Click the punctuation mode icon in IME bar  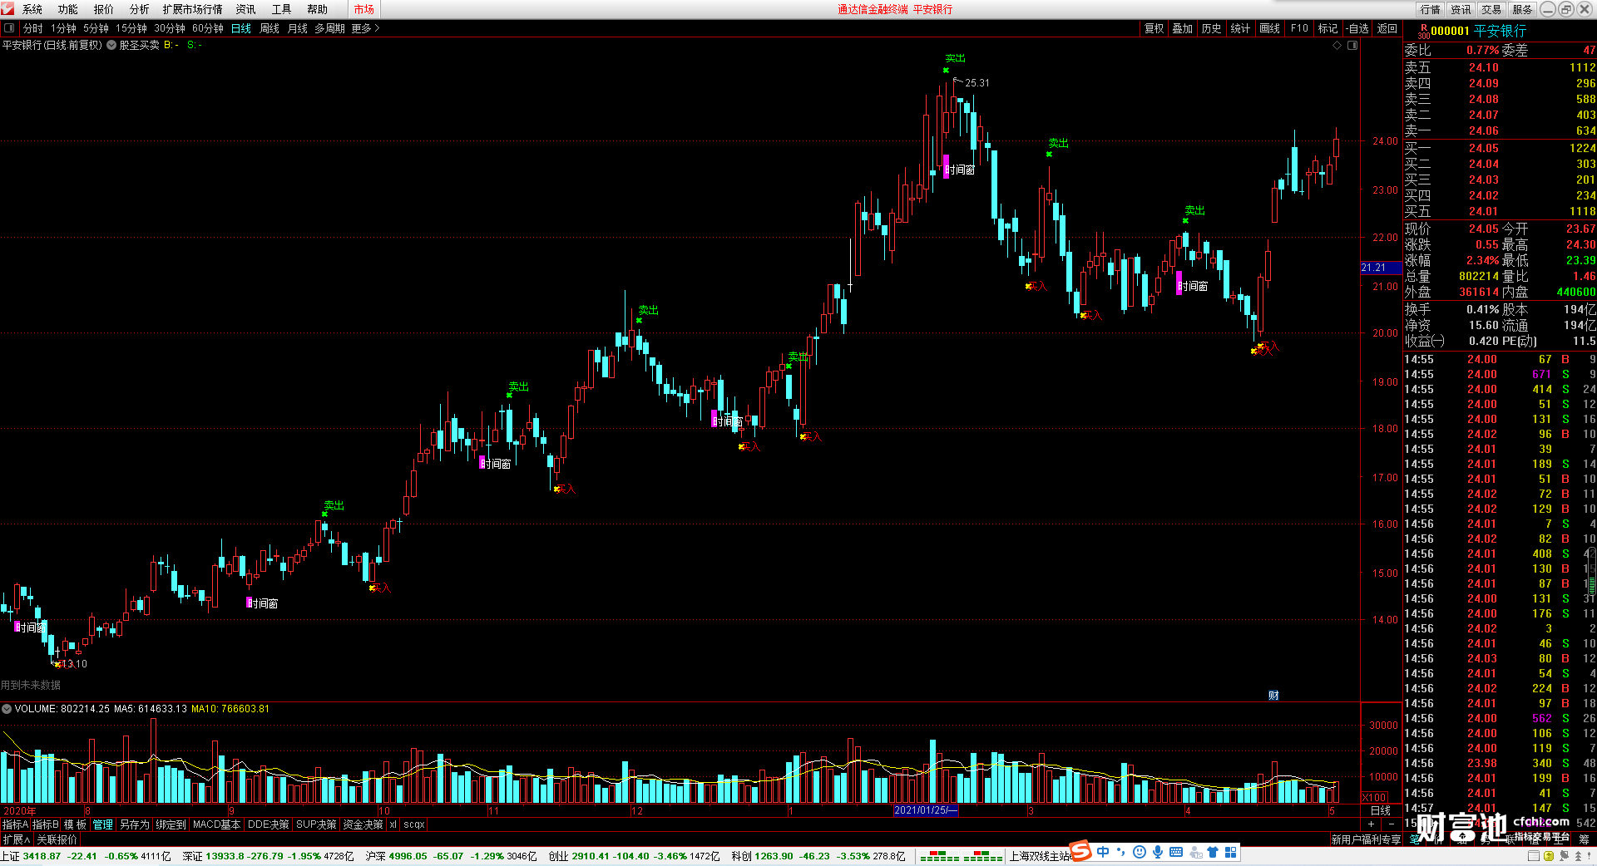1121,852
